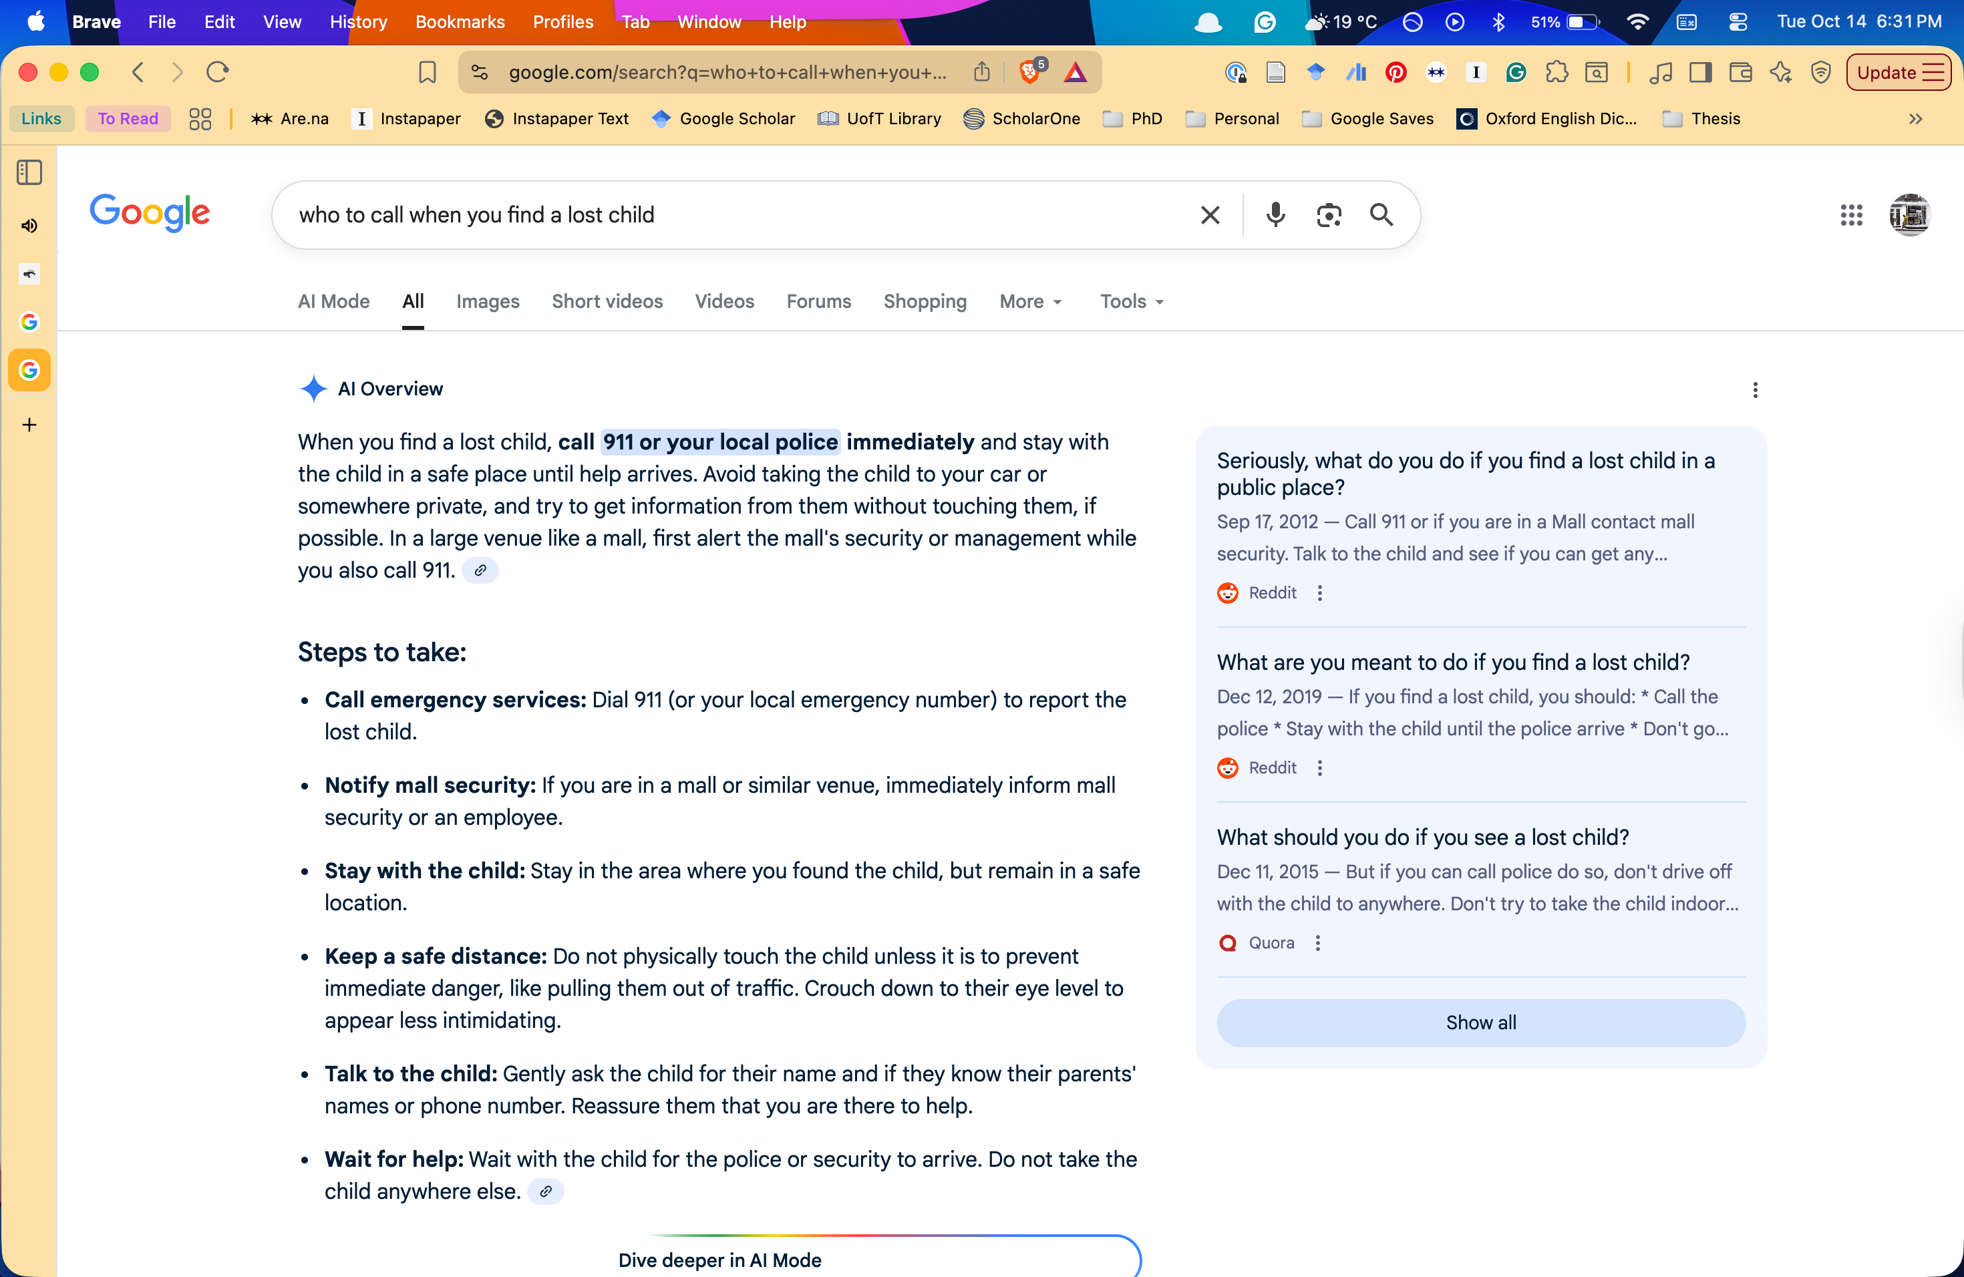This screenshot has height=1277, width=1964.
Task: Clear the search box with X
Action: (x=1210, y=214)
